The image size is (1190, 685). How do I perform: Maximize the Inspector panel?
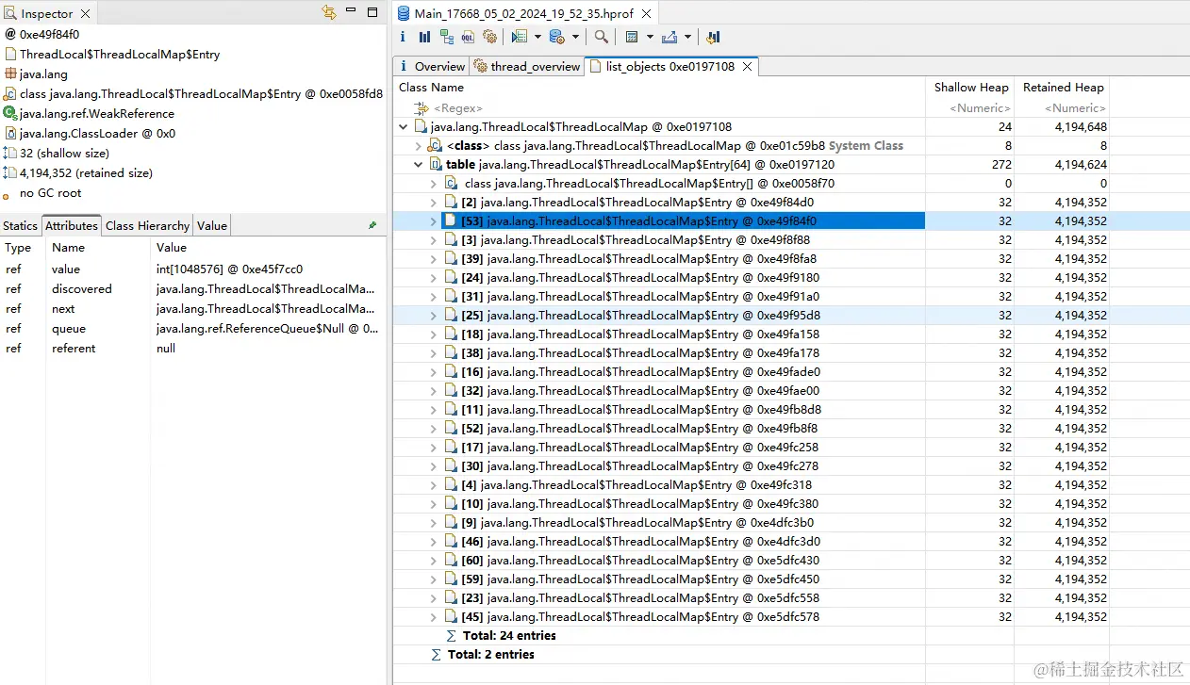[x=373, y=11]
